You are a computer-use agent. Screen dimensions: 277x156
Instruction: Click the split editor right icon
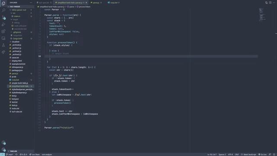(x=270, y=3)
